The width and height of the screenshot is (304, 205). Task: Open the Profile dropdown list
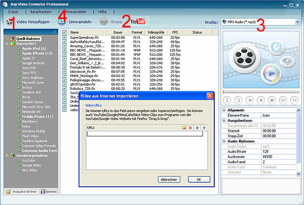coord(298,22)
